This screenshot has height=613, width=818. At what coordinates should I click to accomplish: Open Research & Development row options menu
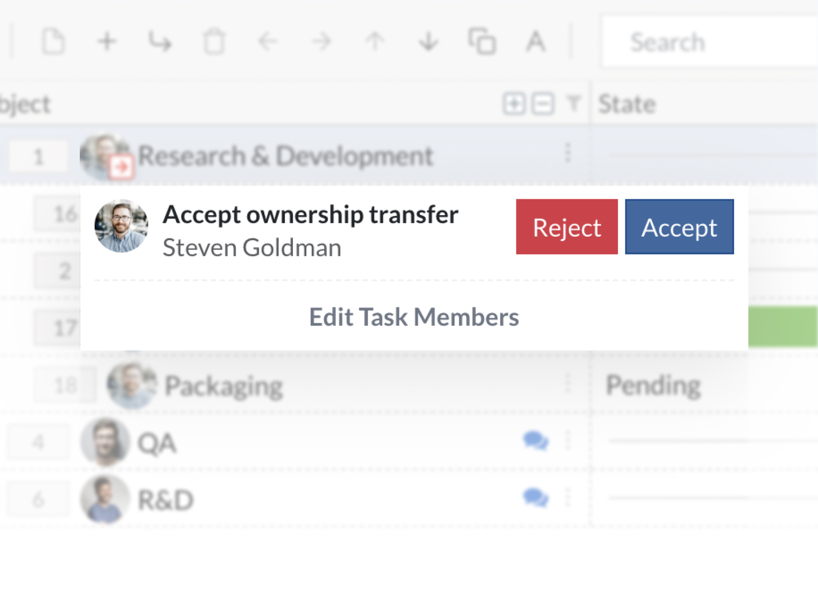(x=567, y=153)
